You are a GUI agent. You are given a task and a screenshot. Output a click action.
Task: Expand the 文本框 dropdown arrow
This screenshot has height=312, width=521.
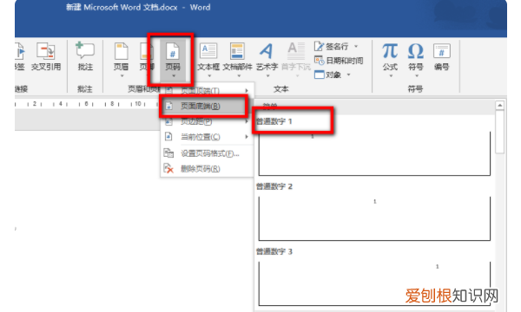click(x=209, y=76)
